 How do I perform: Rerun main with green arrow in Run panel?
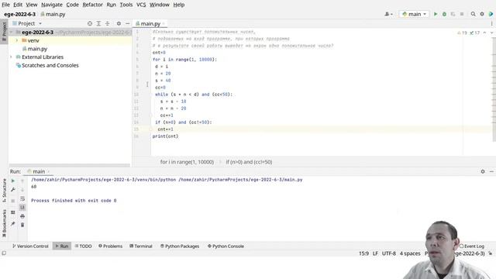pyautogui.click(x=13, y=181)
